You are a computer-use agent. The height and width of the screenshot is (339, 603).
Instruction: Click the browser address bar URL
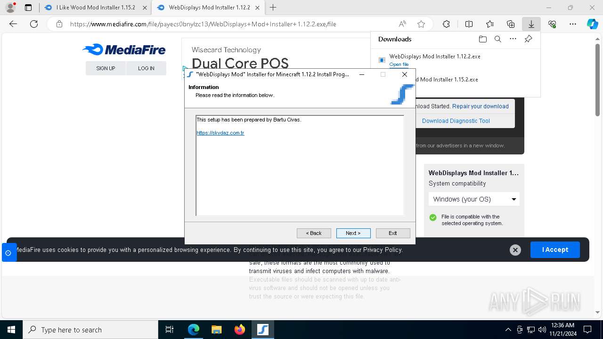click(203, 24)
